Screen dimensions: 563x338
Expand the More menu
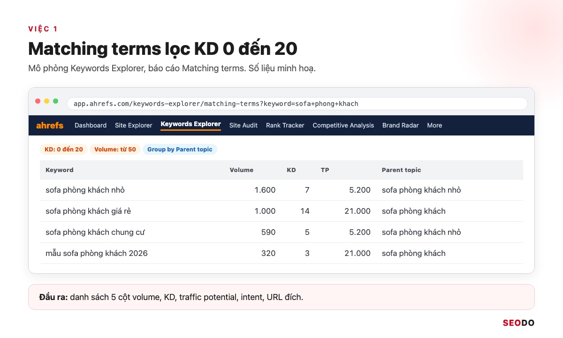coord(434,125)
